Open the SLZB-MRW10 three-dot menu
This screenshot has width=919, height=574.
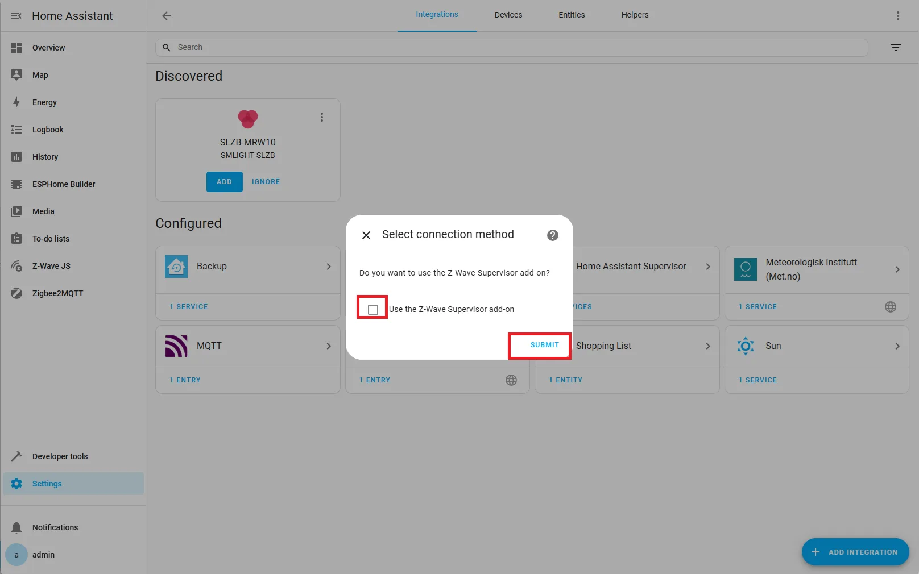point(322,117)
